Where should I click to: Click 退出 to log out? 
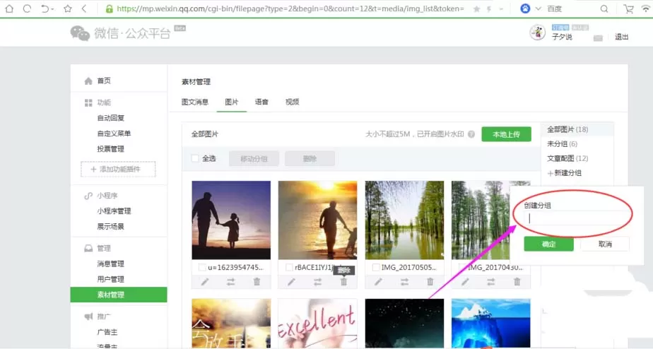point(621,37)
